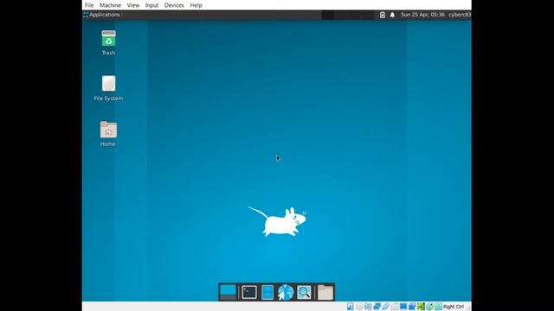Click the power manager battery icon

tap(383, 15)
